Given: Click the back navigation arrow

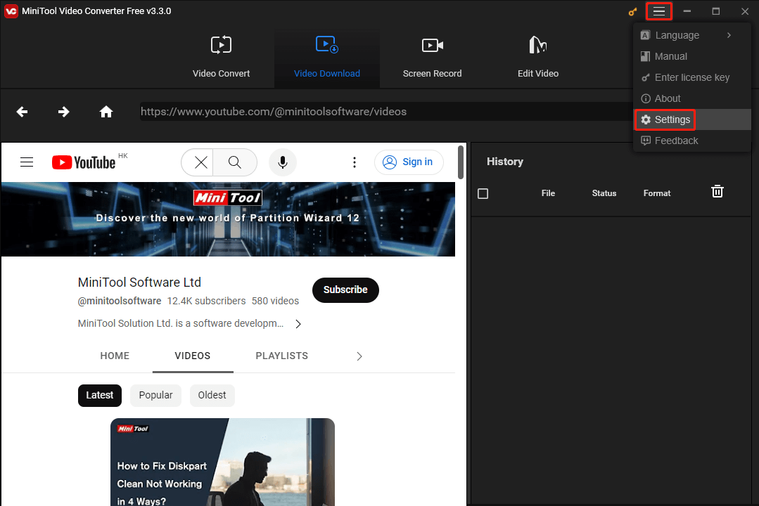Looking at the screenshot, I should click(23, 112).
